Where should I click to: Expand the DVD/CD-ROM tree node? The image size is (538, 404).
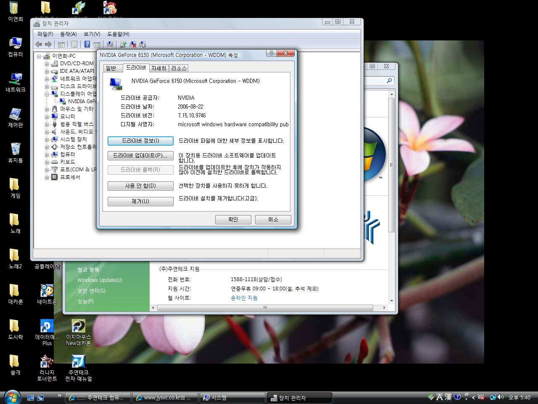(x=47, y=64)
